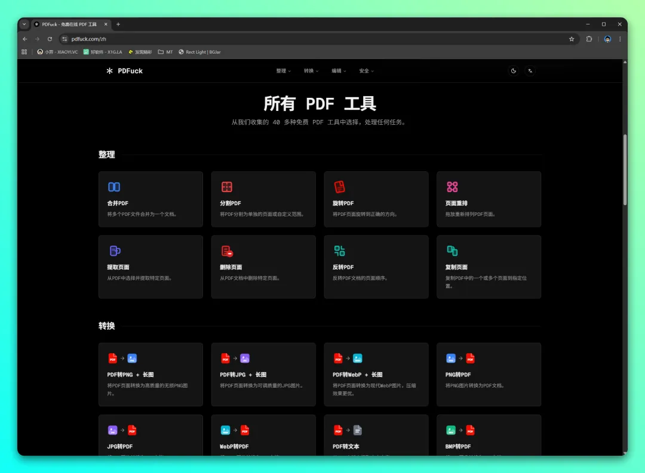Click text document icon on PDF转文本 card
Screen dimensions: 645x473
tap(358, 430)
